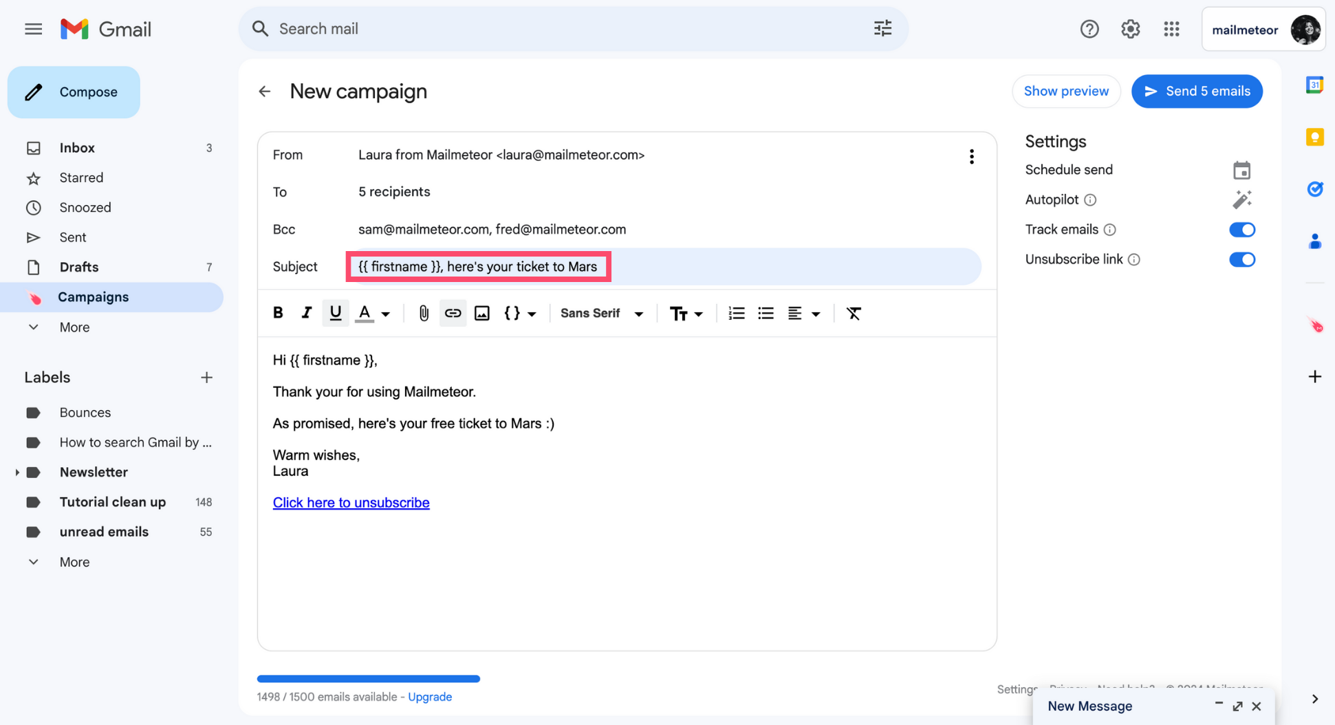Open Google Tasks in side panel
The width and height of the screenshot is (1335, 725).
(x=1314, y=188)
